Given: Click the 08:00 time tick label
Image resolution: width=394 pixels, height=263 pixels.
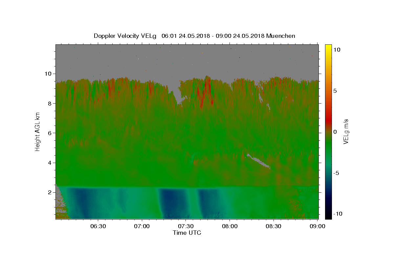Looking at the screenshot, I should (230, 226).
